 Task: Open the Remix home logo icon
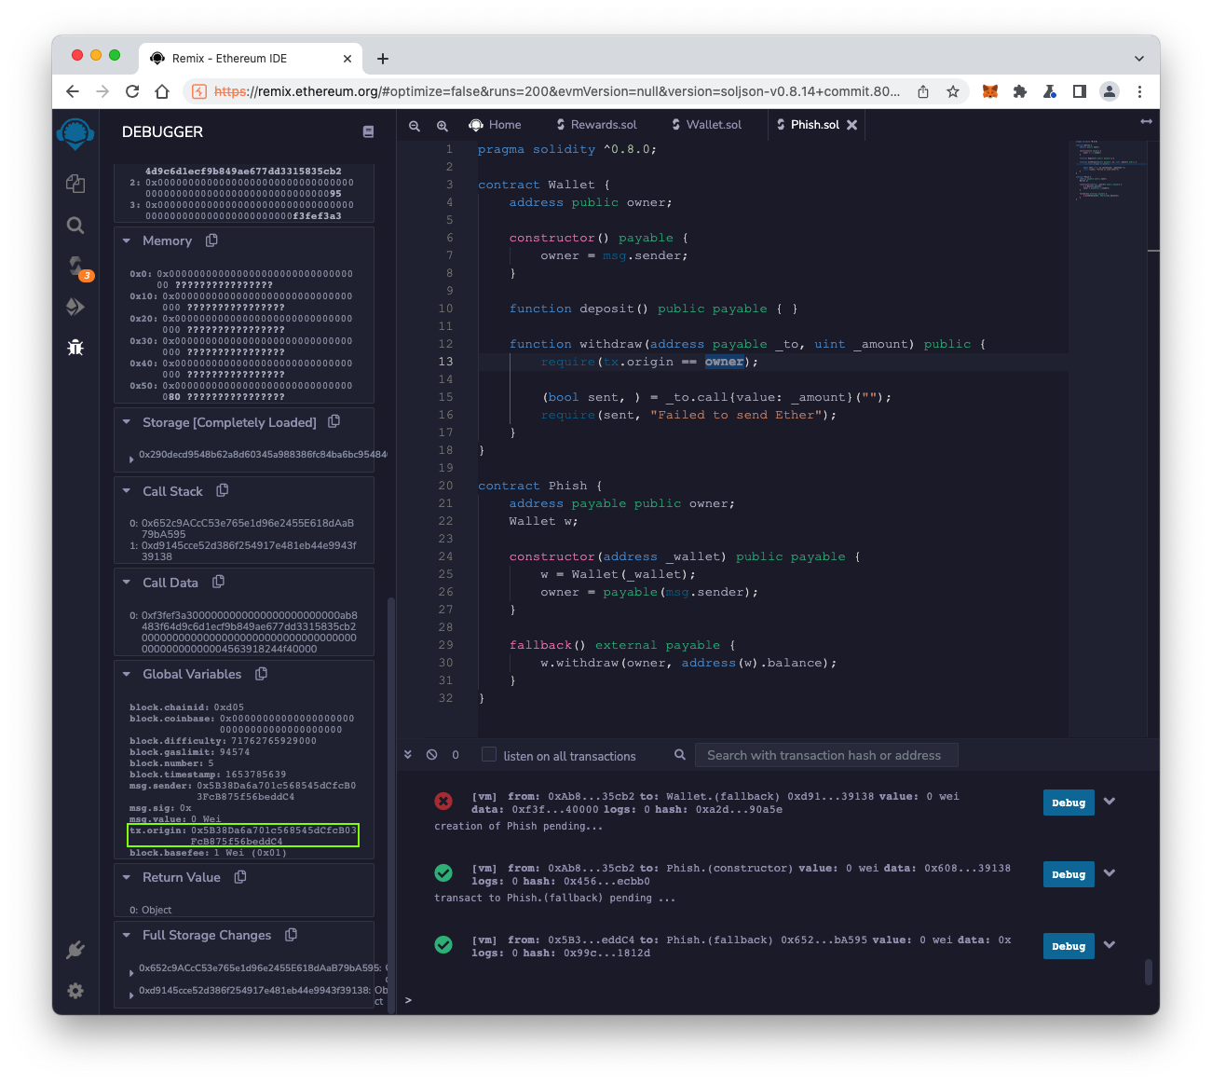coord(75,134)
